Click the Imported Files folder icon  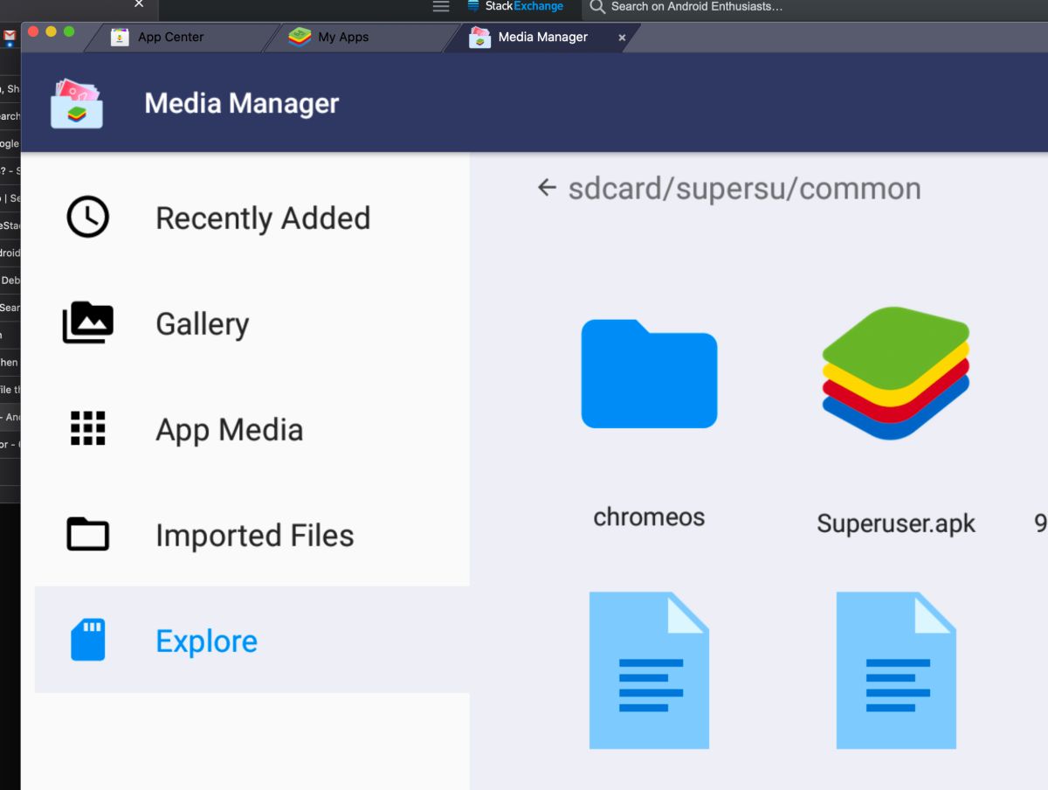(x=88, y=534)
